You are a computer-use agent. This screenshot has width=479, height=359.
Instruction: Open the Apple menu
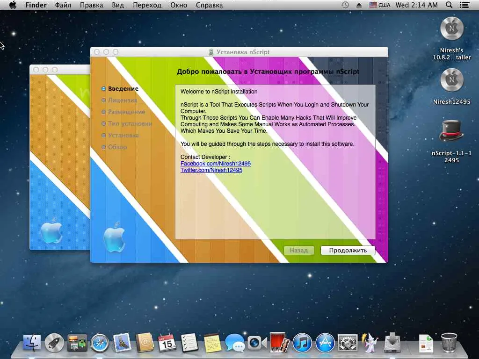coord(13,5)
